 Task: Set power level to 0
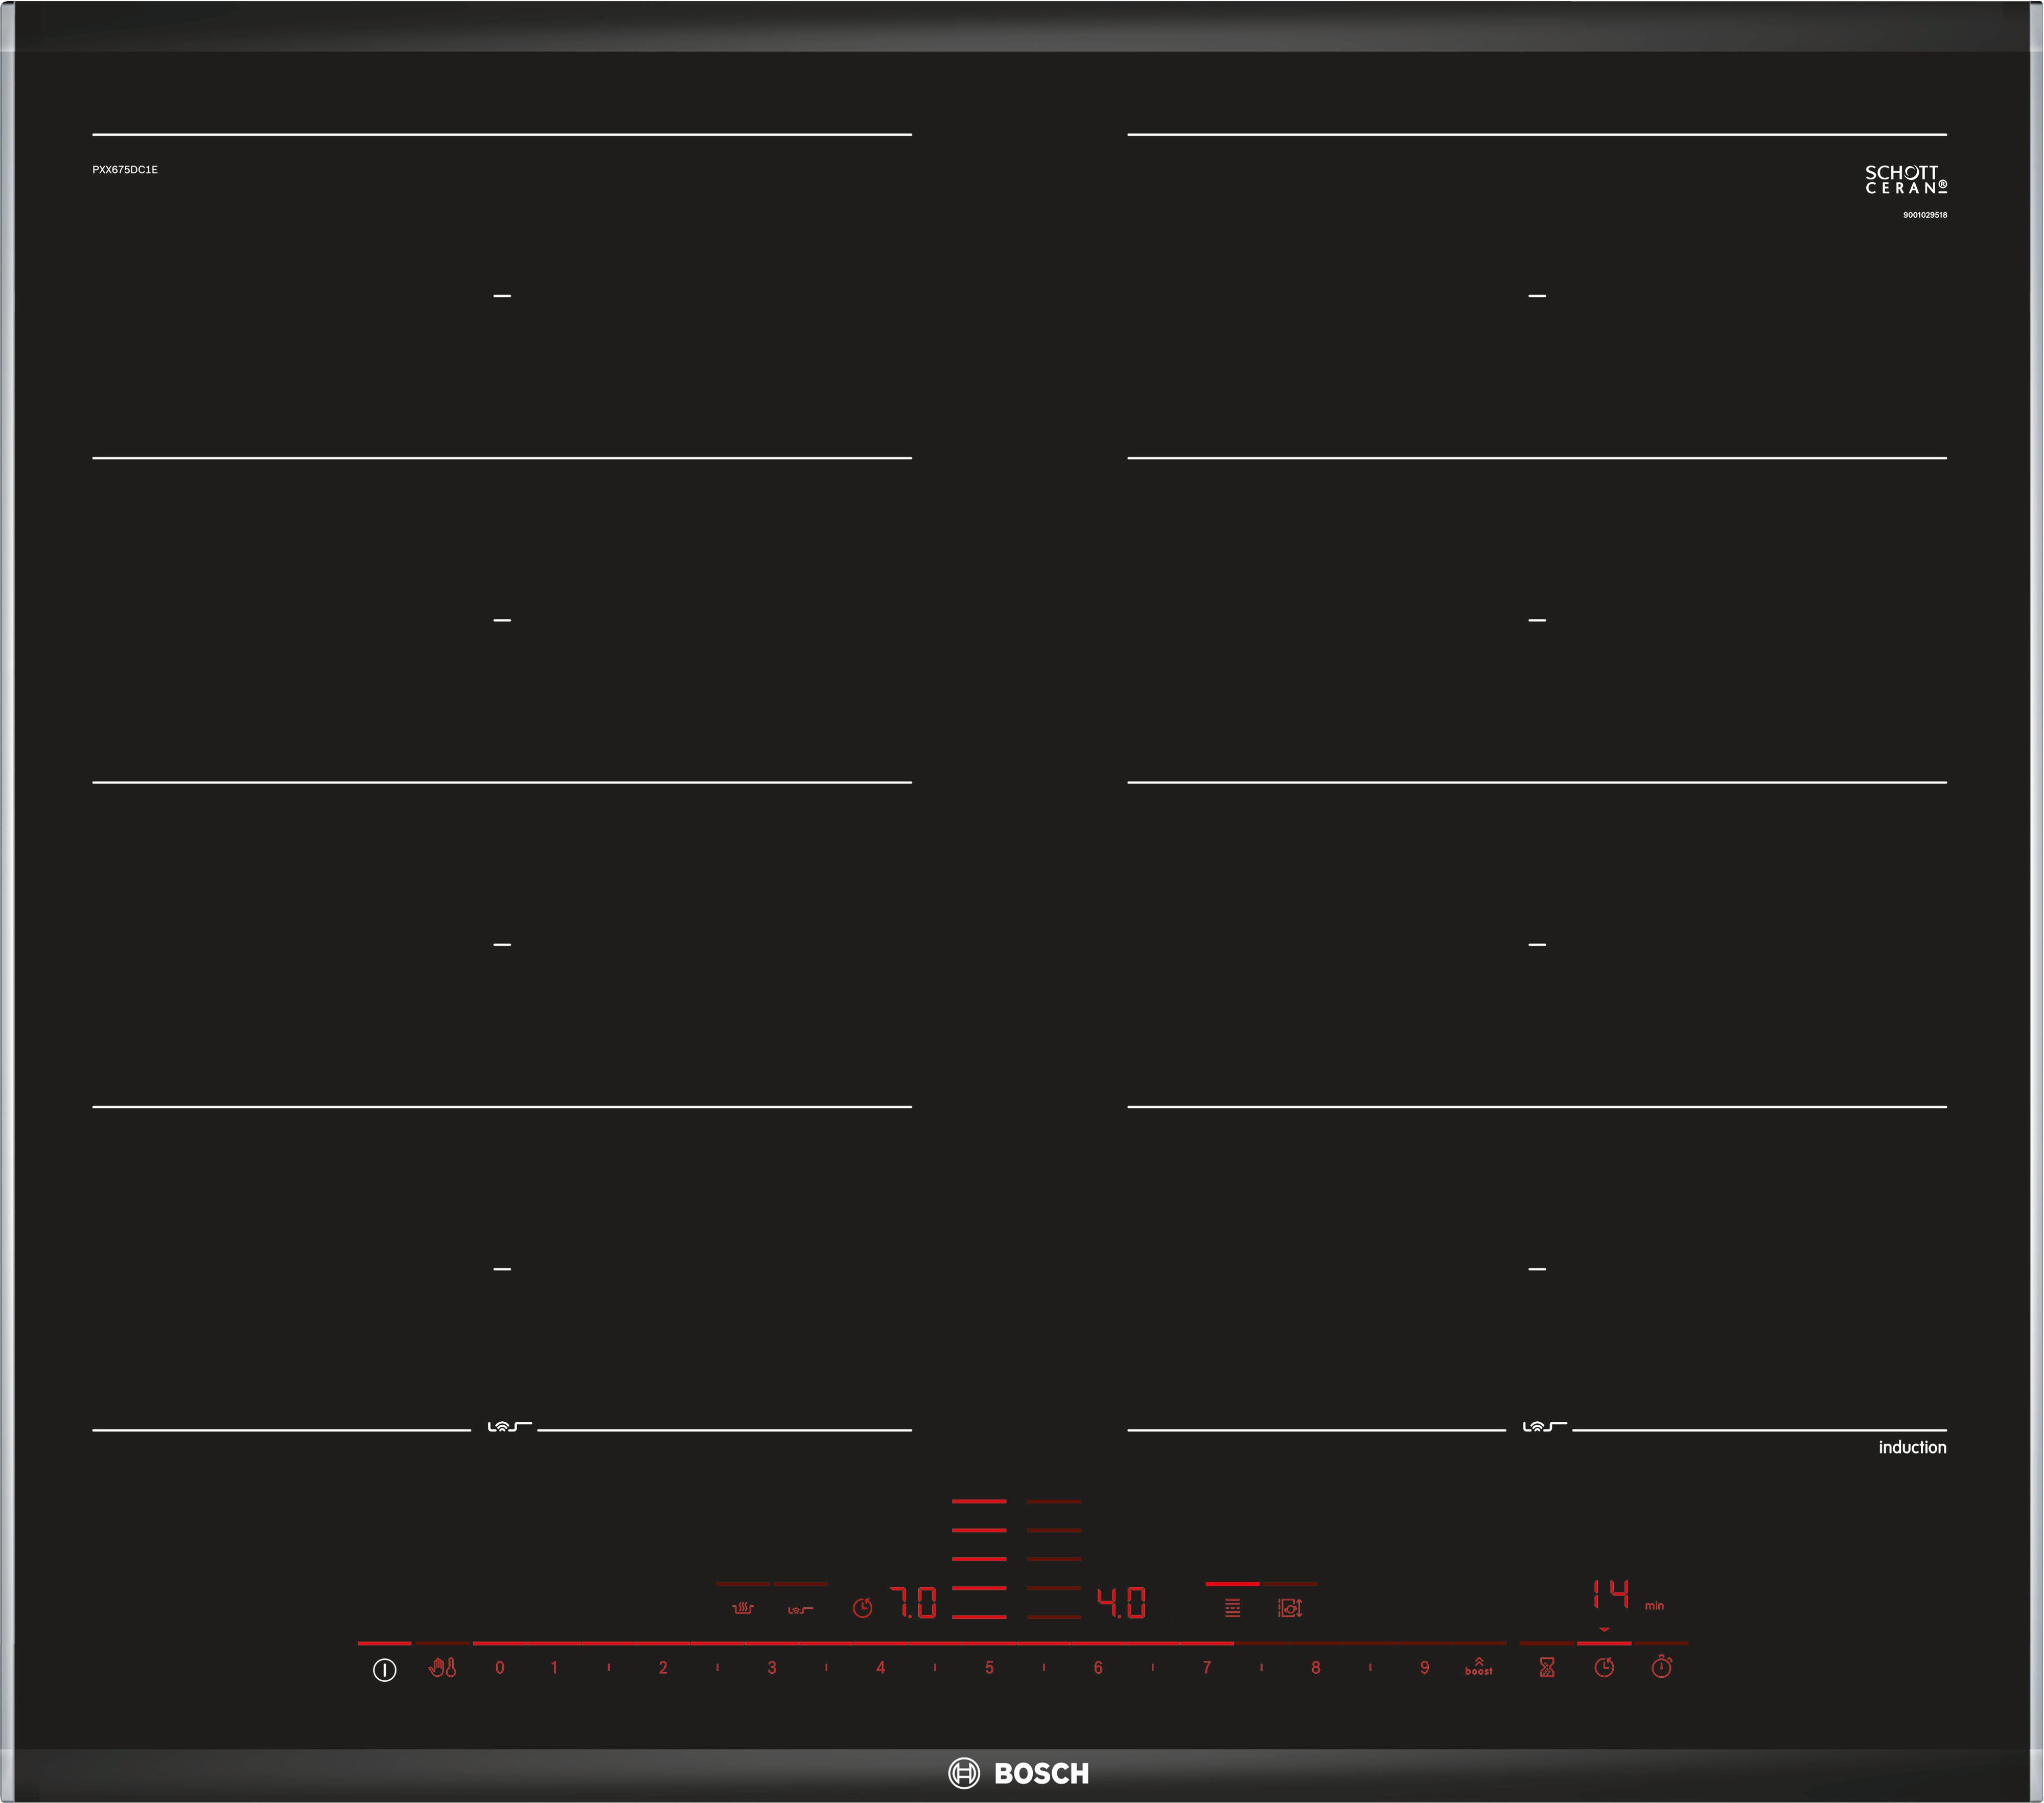(x=499, y=1667)
